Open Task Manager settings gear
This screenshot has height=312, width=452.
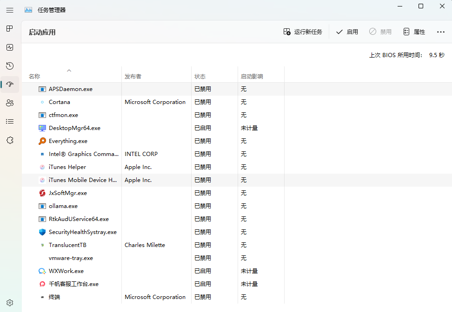pyautogui.click(x=10, y=303)
